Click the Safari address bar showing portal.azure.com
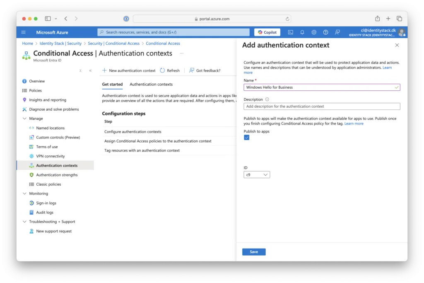The height and width of the screenshot is (283, 424). 212,19
